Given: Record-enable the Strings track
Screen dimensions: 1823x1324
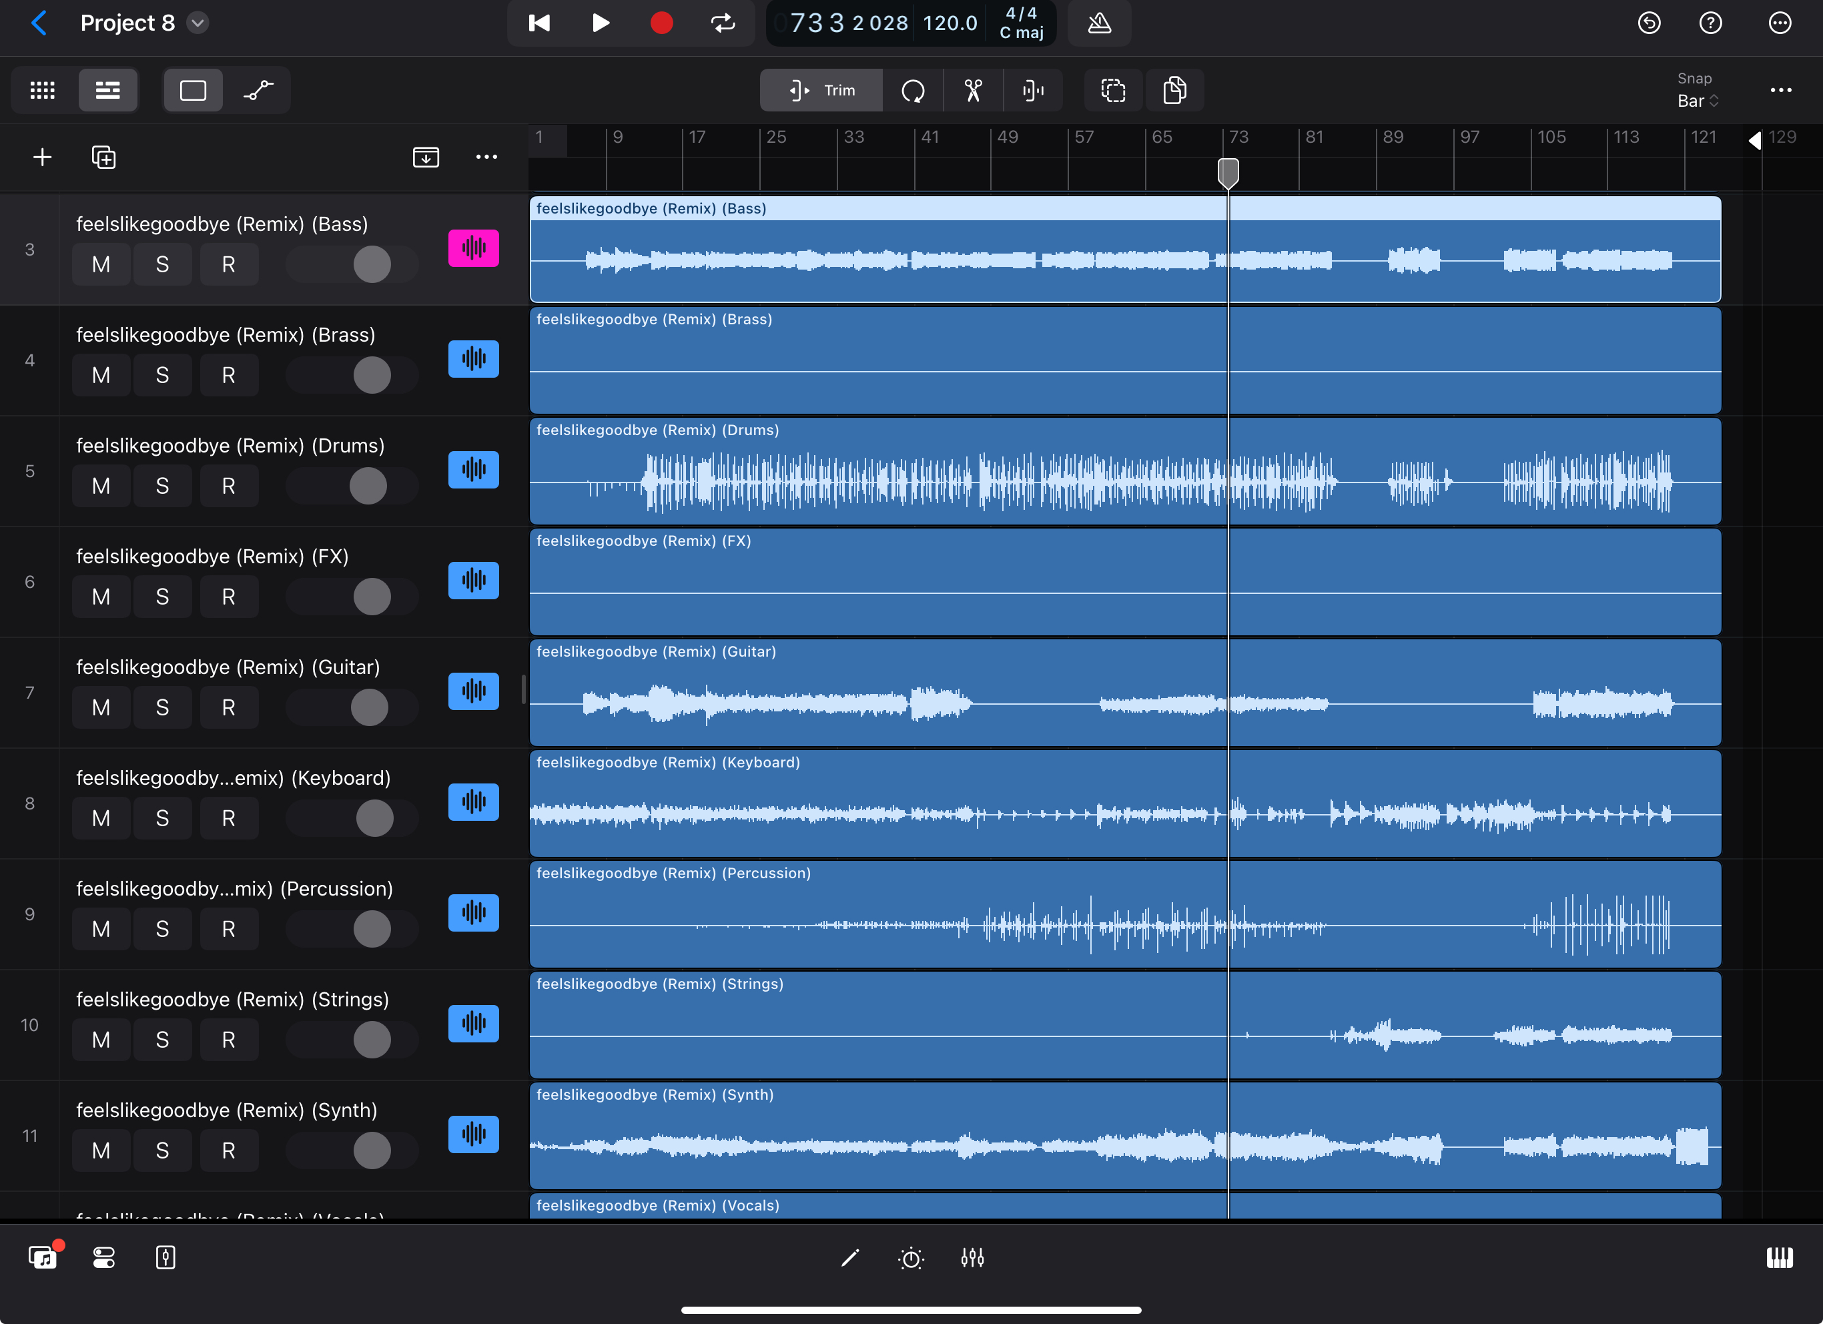Looking at the screenshot, I should pyautogui.click(x=228, y=1040).
